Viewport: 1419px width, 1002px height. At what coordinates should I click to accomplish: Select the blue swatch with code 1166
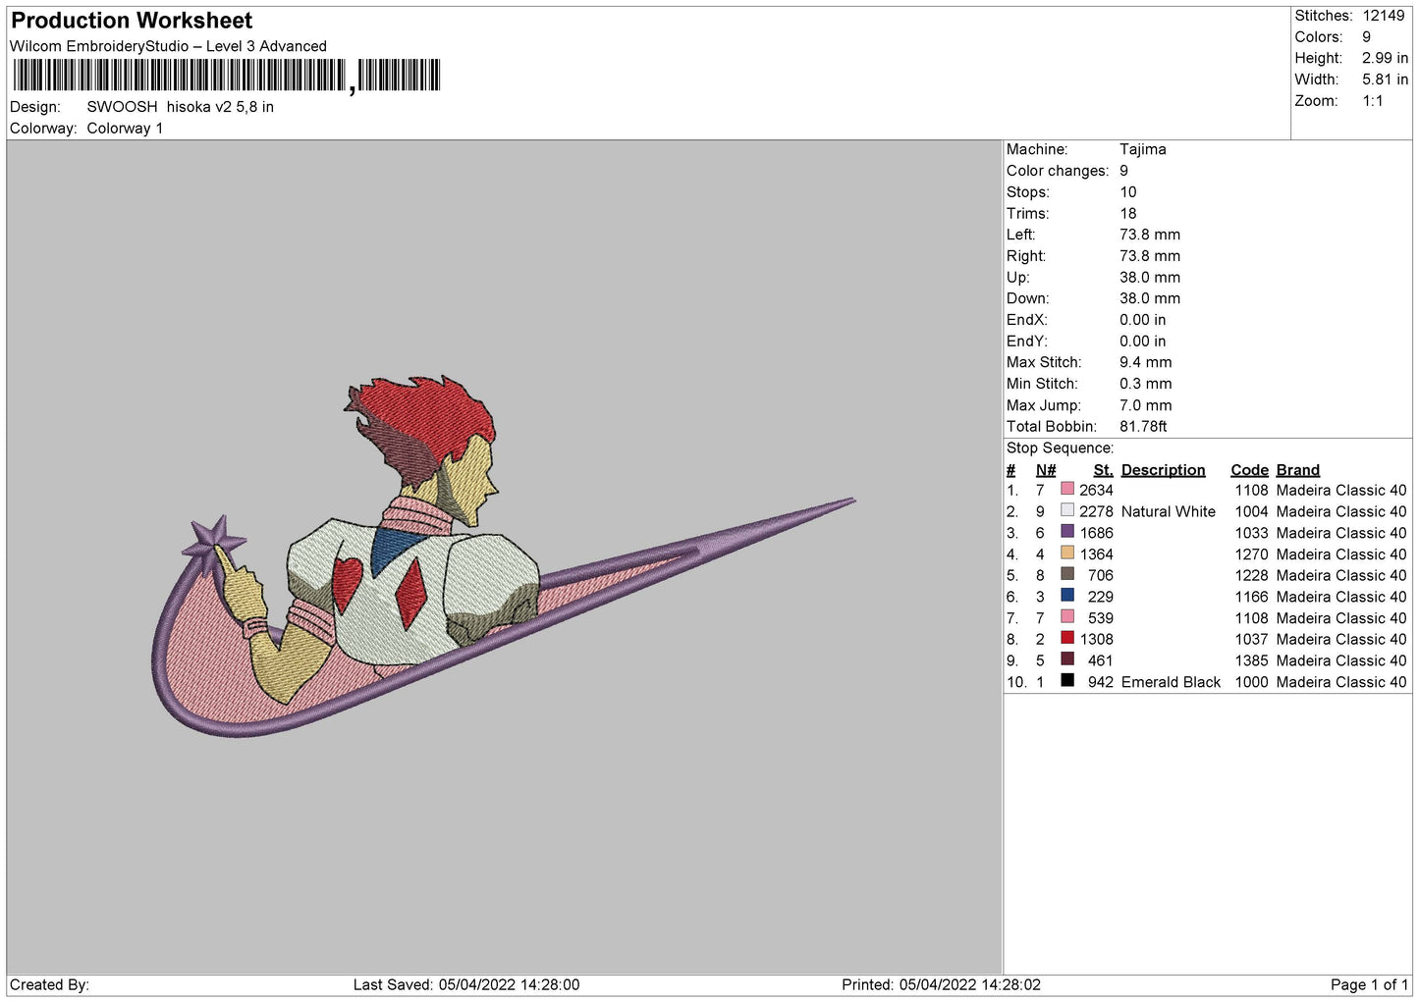[1067, 596]
